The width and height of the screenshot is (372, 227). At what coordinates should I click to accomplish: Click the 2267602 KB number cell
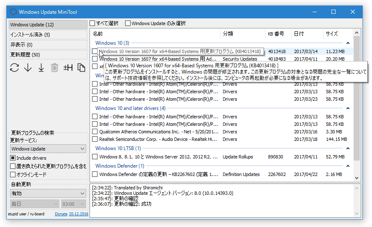coord(277,174)
